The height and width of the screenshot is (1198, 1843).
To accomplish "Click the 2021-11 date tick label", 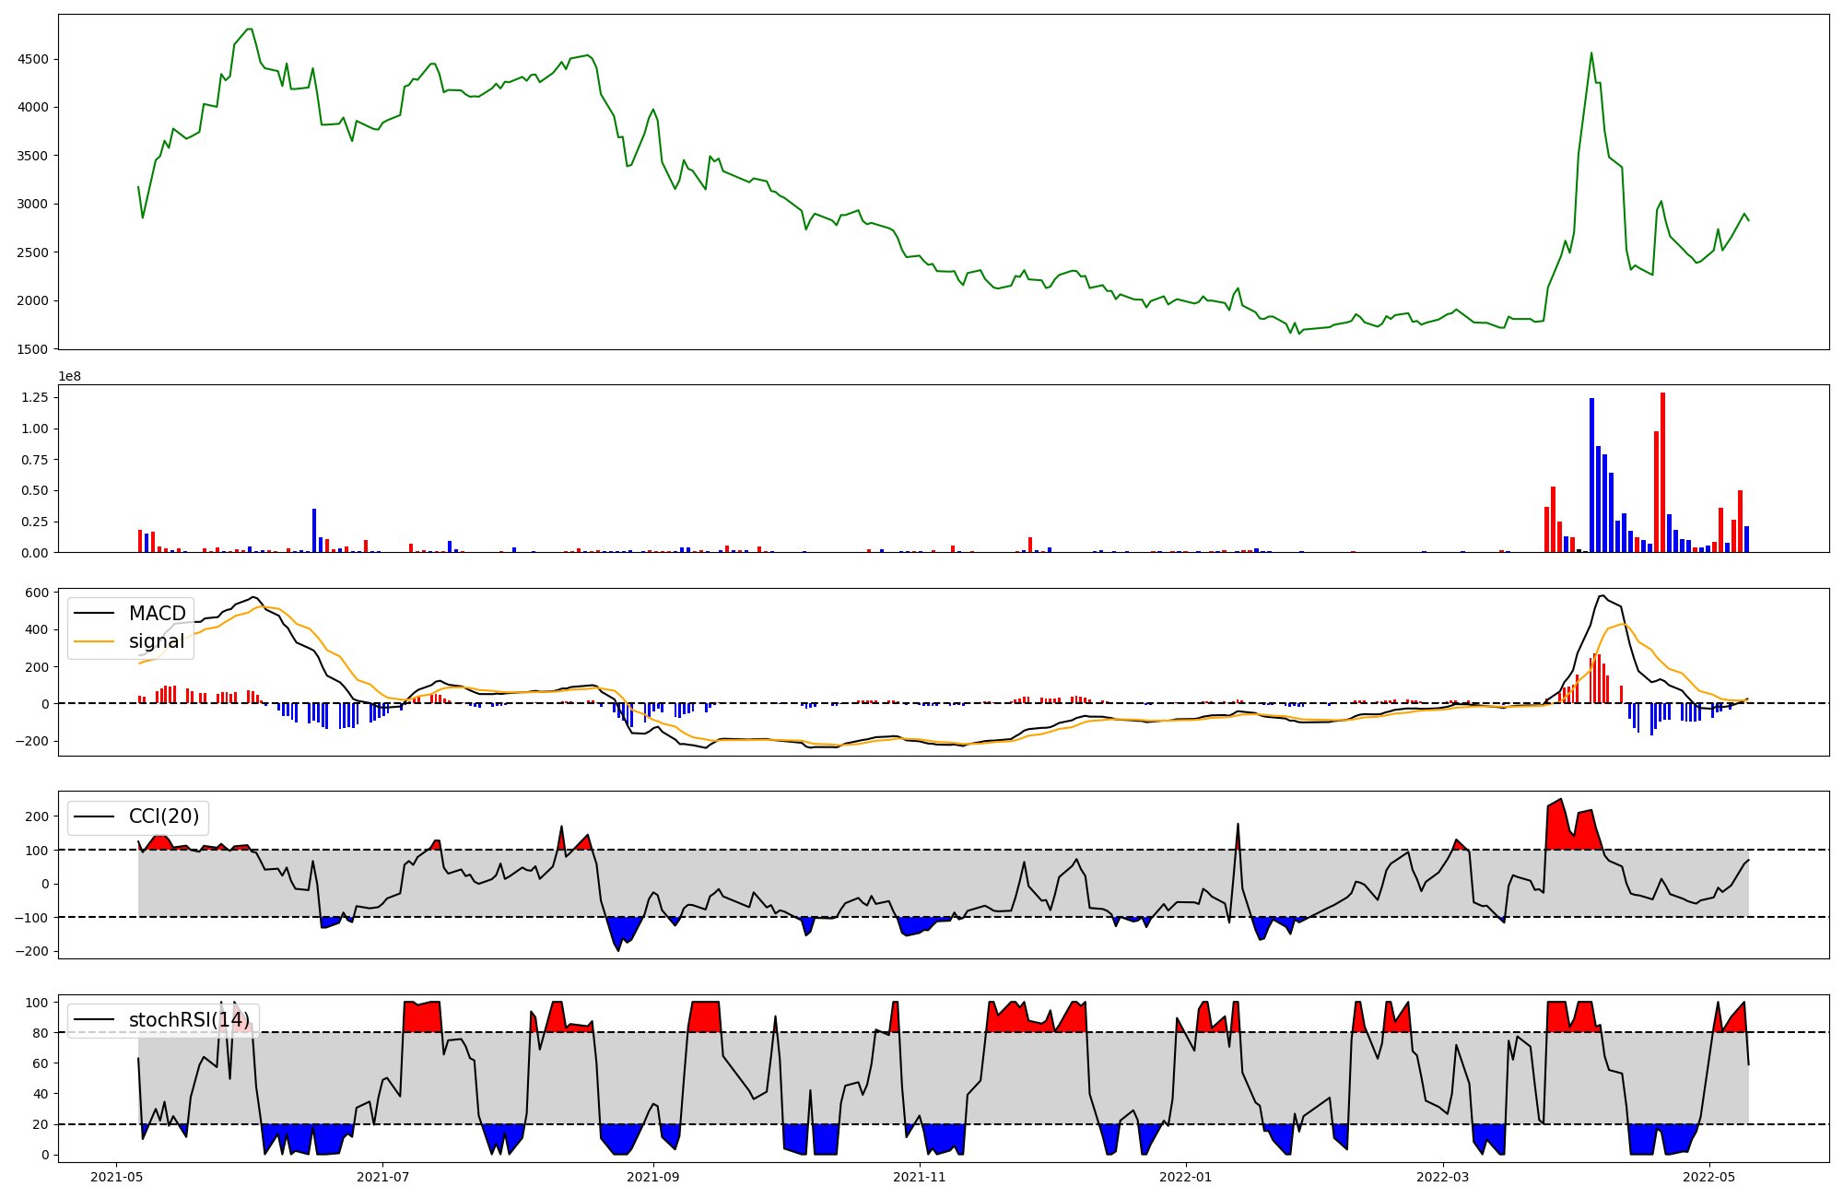I will click(920, 1177).
